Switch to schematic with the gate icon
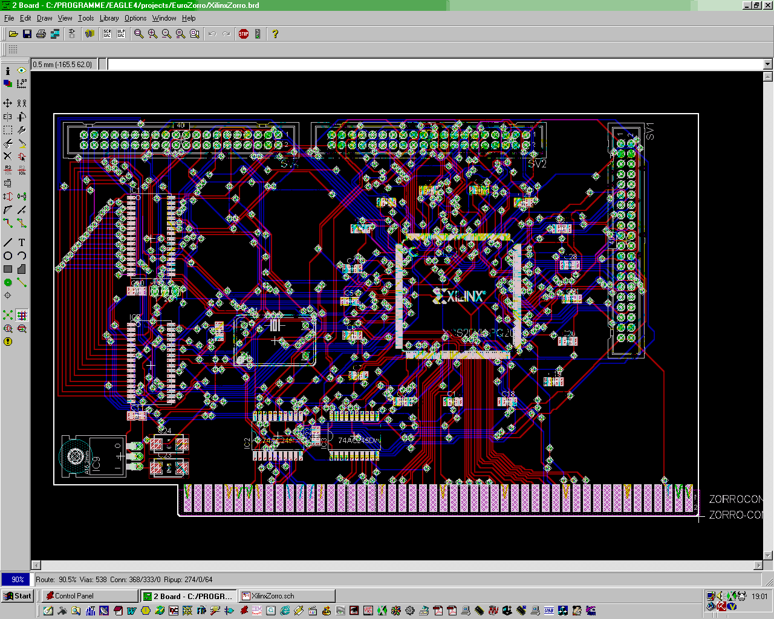The height and width of the screenshot is (619, 774). tap(72, 34)
